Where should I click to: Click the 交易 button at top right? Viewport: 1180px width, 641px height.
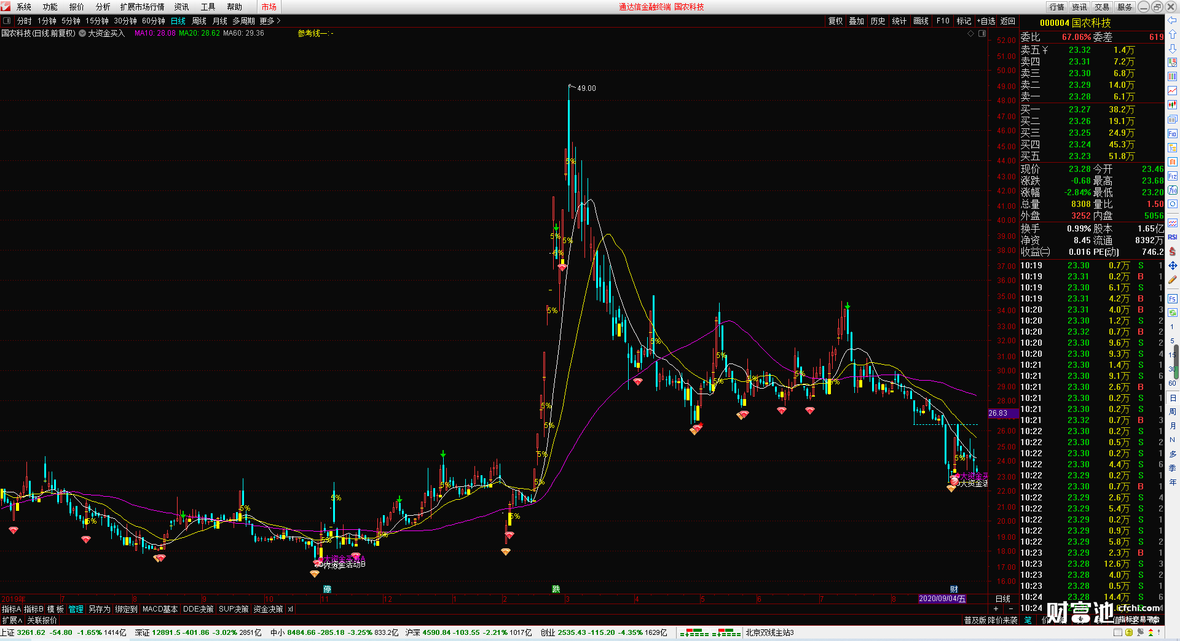click(x=1102, y=7)
